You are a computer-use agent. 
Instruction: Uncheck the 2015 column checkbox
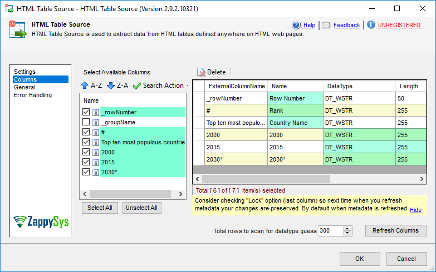86,162
